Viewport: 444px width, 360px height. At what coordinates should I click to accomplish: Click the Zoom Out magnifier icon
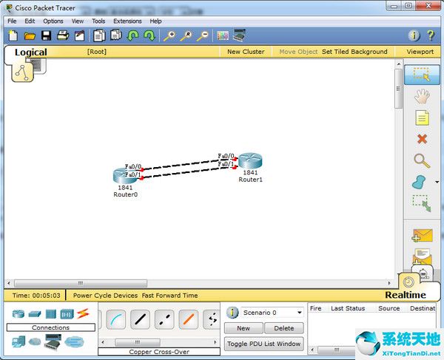pos(203,36)
